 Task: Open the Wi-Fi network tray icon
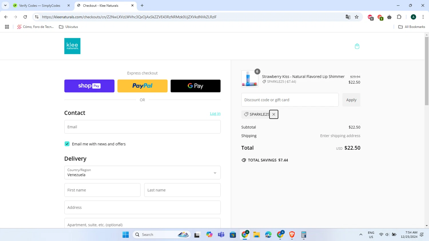(x=381, y=235)
